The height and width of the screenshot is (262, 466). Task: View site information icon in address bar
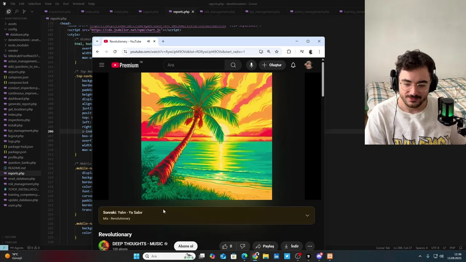(x=125, y=52)
